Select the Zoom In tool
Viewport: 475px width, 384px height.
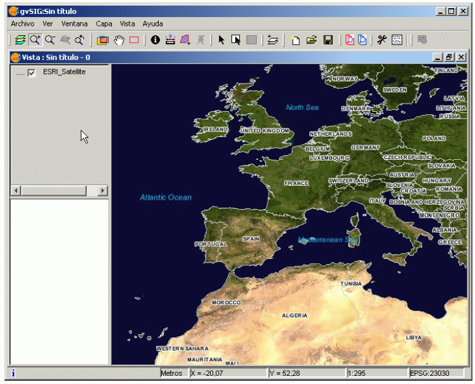35,40
